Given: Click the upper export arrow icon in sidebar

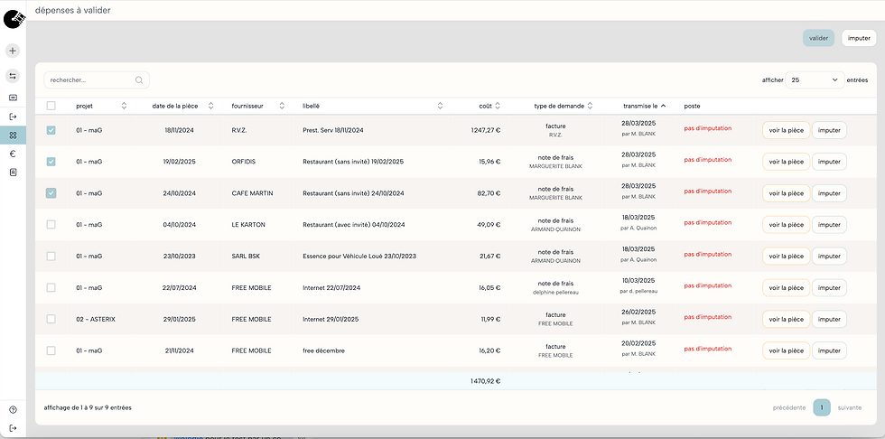Looking at the screenshot, I should pyautogui.click(x=13, y=117).
